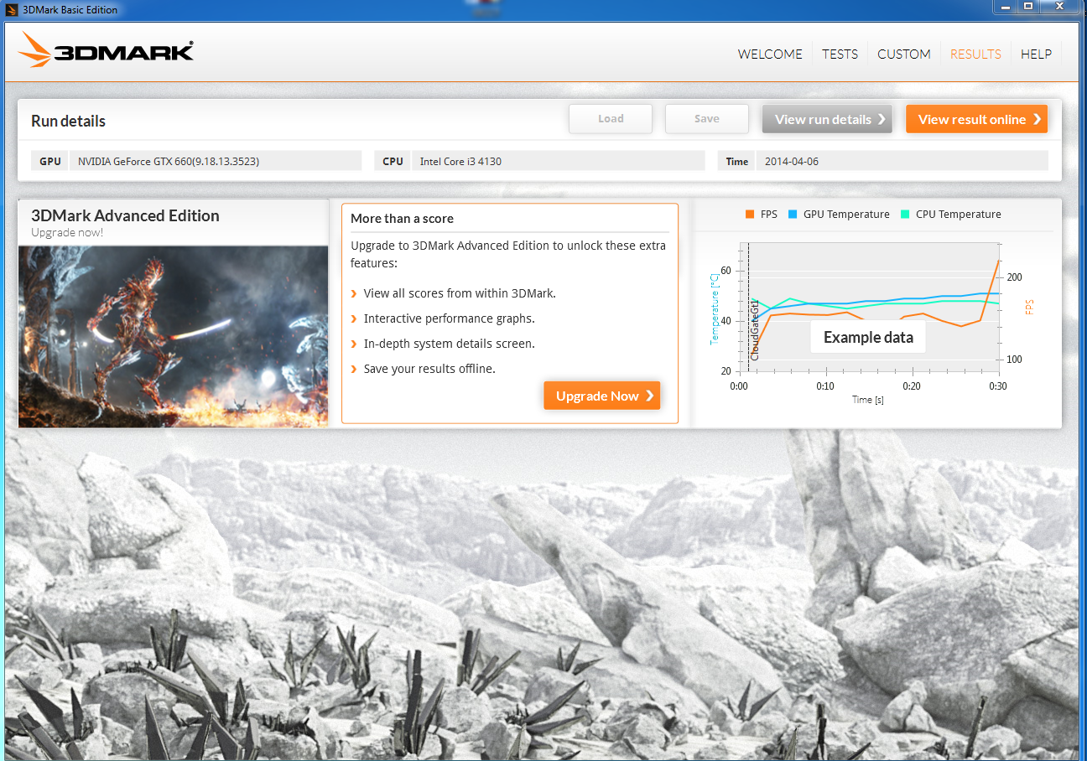Image resolution: width=1087 pixels, height=761 pixels.
Task: Click the Load button
Action: coord(611,119)
